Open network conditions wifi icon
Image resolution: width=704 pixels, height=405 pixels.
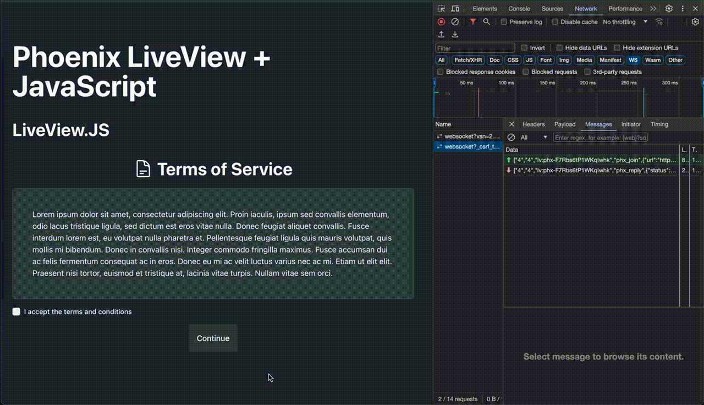(659, 22)
